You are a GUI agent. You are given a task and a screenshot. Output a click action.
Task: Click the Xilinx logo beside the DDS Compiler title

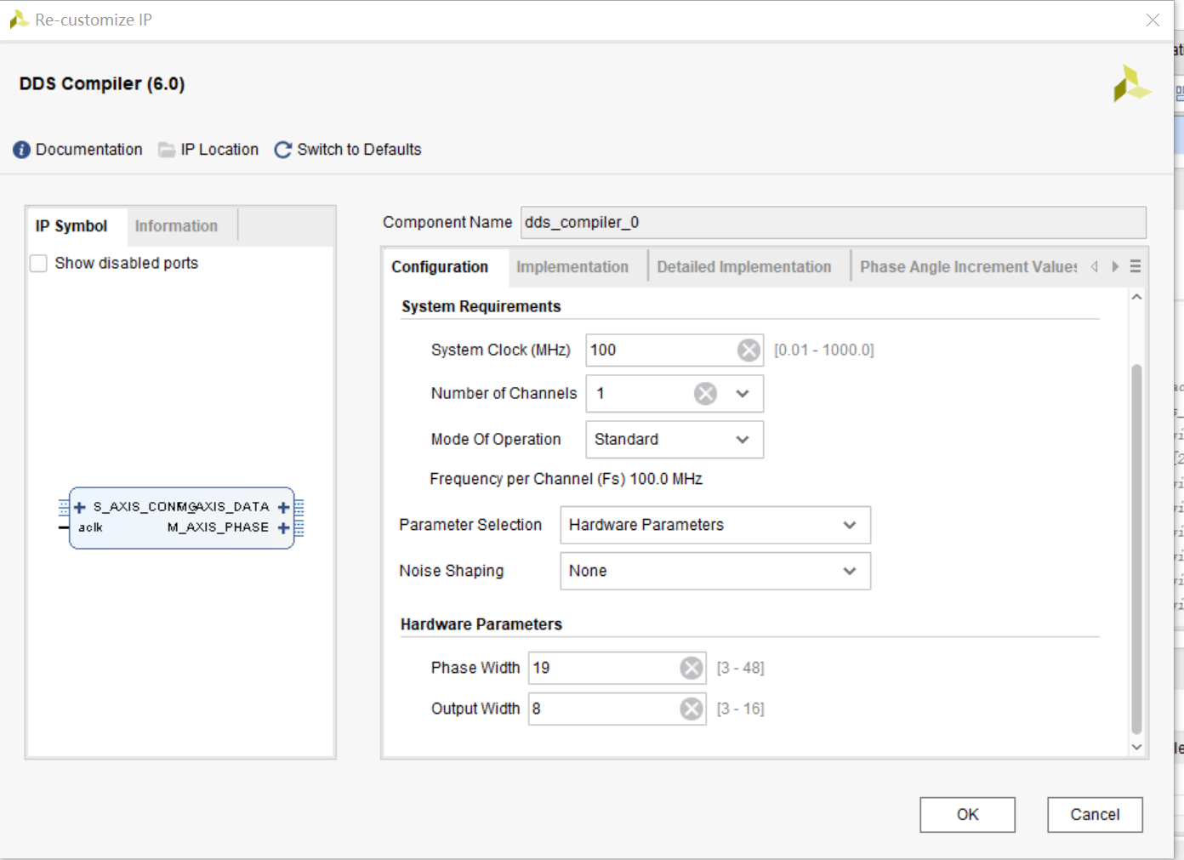[x=1131, y=83]
